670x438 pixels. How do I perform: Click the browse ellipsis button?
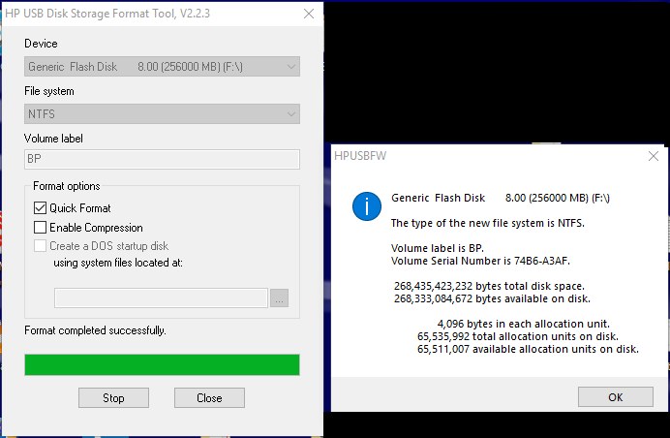click(280, 298)
